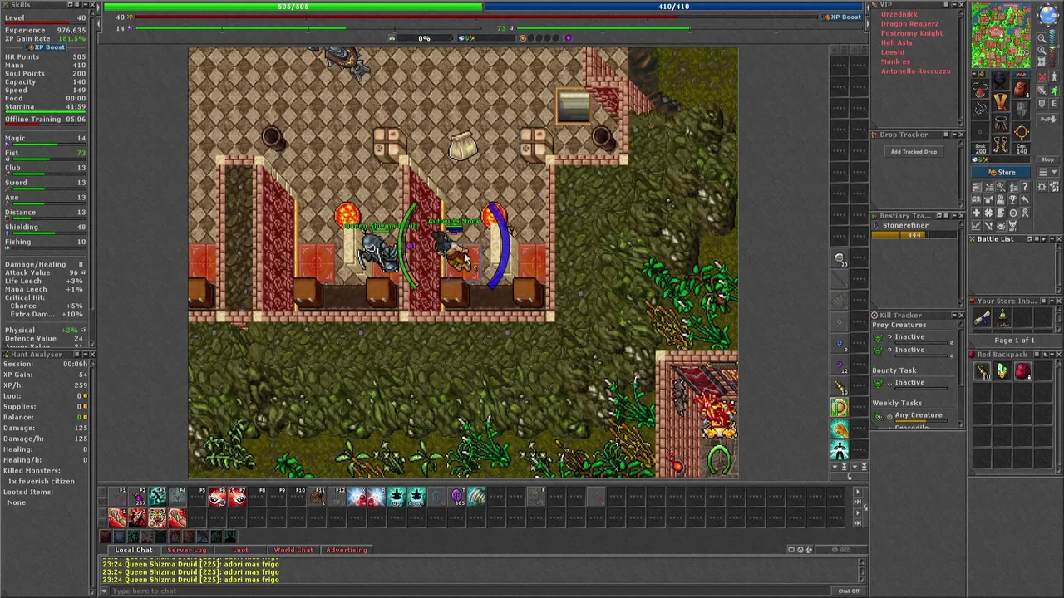Open the minimap thumbnail
The image size is (1064, 598).
(x=1001, y=37)
